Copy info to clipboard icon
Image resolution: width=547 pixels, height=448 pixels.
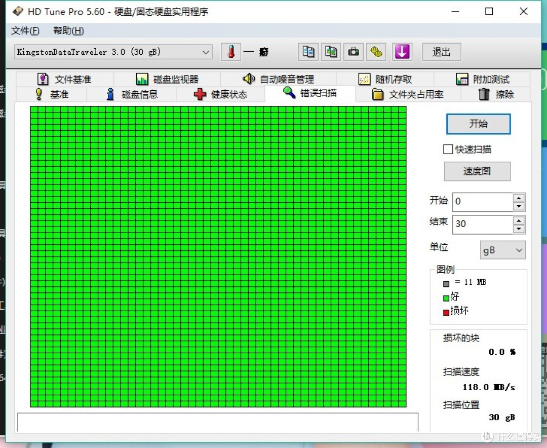point(308,52)
